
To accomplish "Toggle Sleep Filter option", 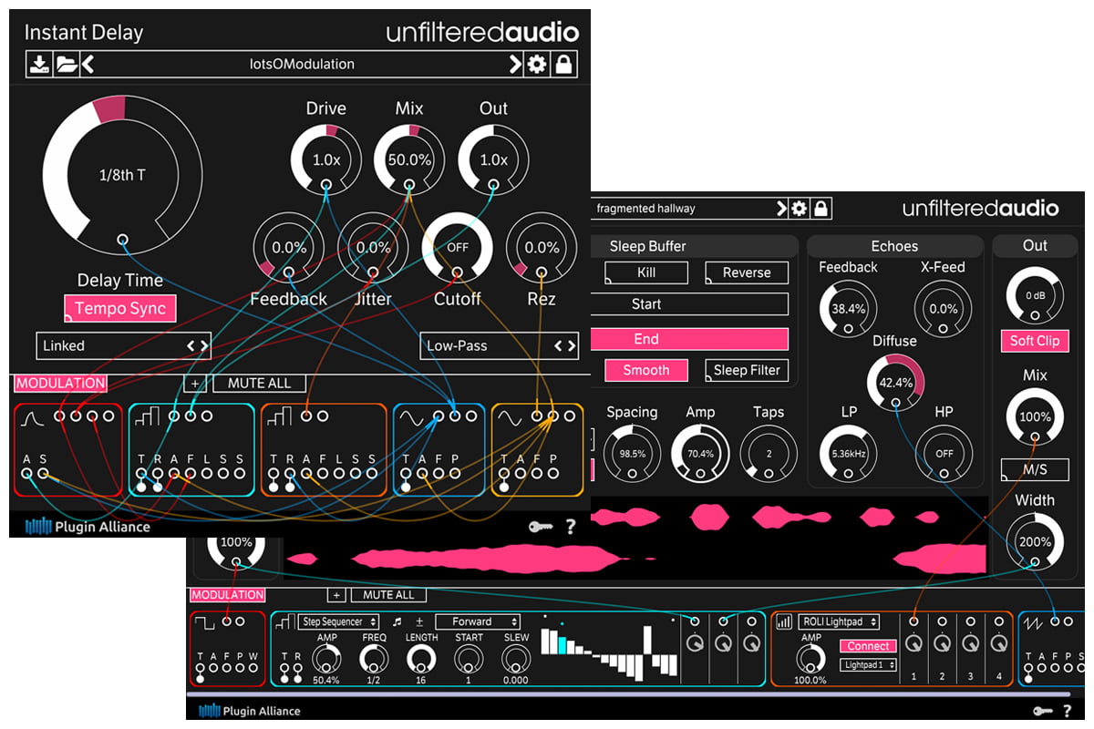I will [x=747, y=370].
